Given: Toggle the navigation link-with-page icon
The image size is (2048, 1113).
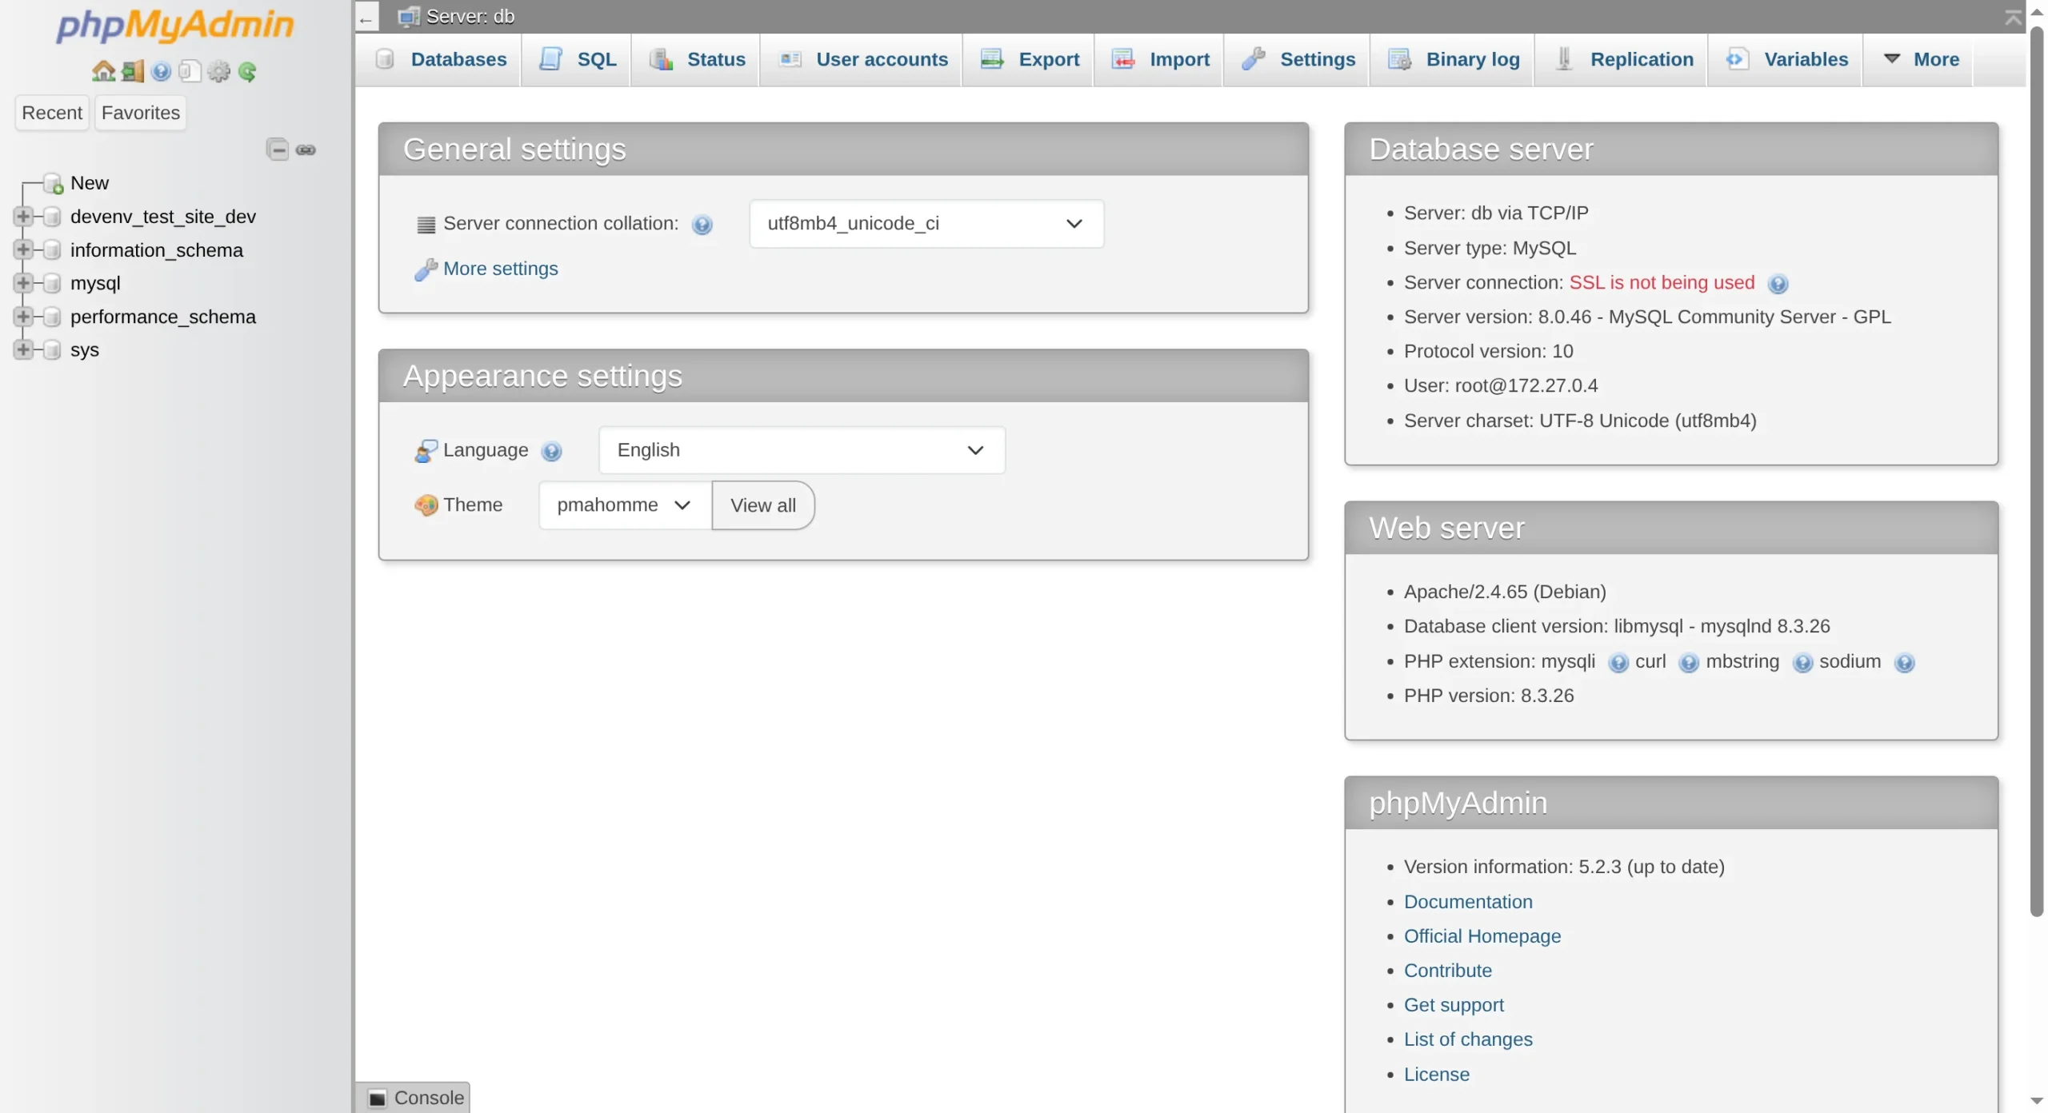Looking at the screenshot, I should pos(307,150).
